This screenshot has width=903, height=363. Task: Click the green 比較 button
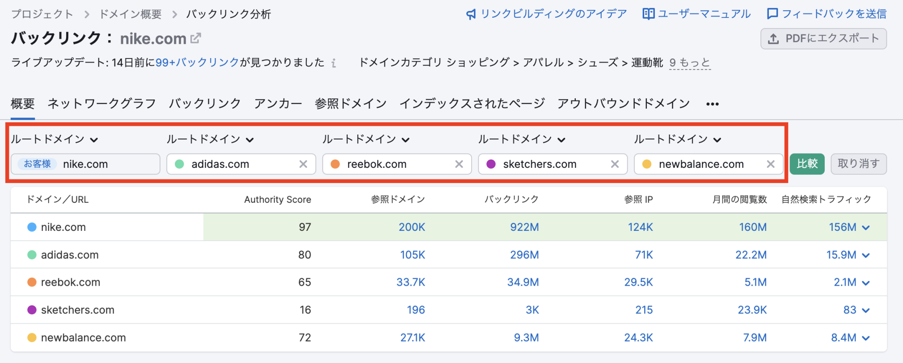807,164
